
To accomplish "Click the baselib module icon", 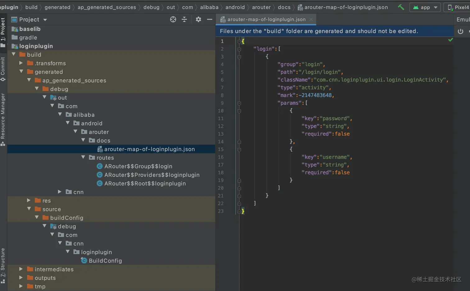I will 15,29.
